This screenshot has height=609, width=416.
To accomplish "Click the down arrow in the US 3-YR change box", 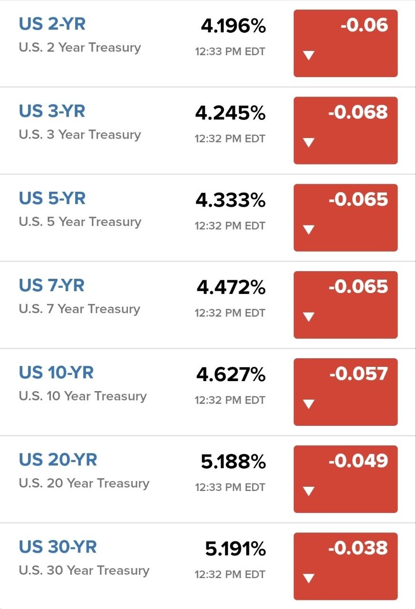I will (309, 143).
